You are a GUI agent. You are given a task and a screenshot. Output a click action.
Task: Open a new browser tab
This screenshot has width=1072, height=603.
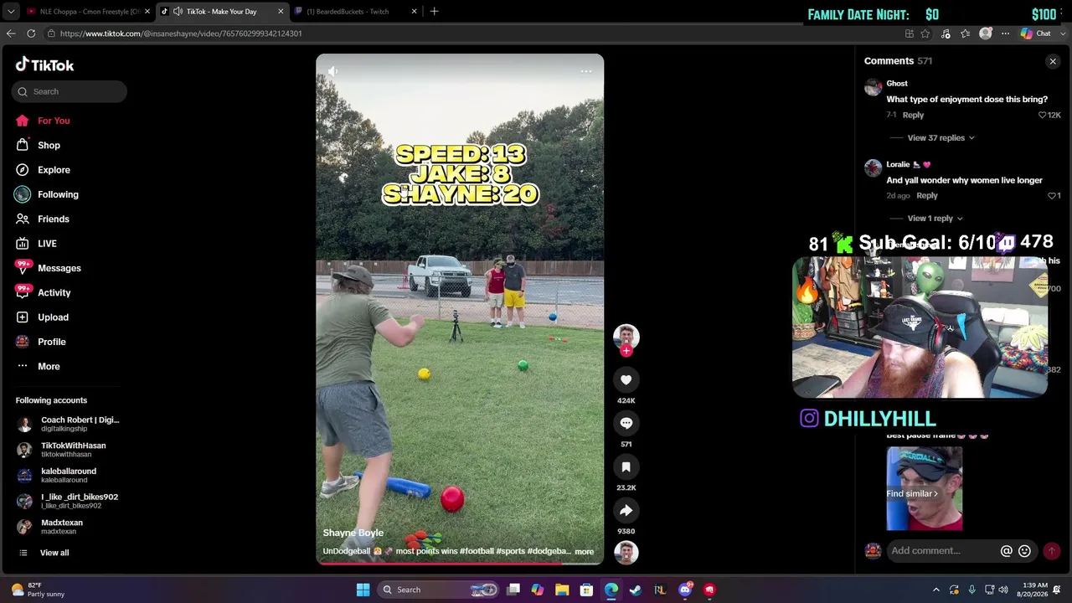point(434,12)
